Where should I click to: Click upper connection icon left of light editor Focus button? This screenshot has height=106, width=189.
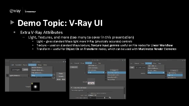[54, 75]
